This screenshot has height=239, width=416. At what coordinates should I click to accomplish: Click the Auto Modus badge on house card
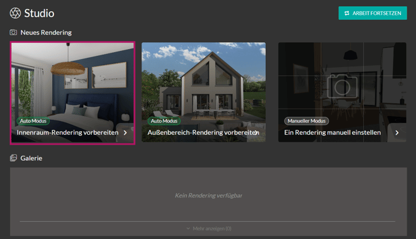[164, 121]
